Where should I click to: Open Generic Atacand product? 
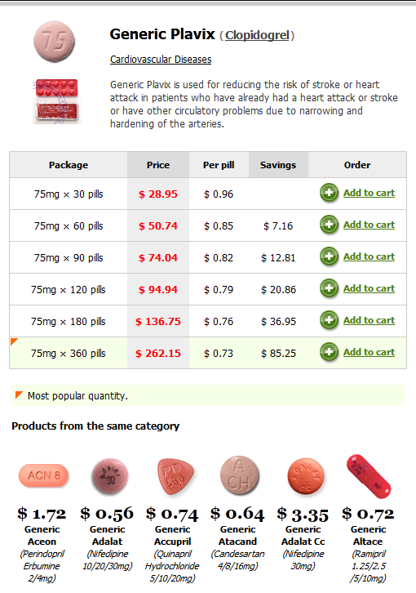(238, 536)
